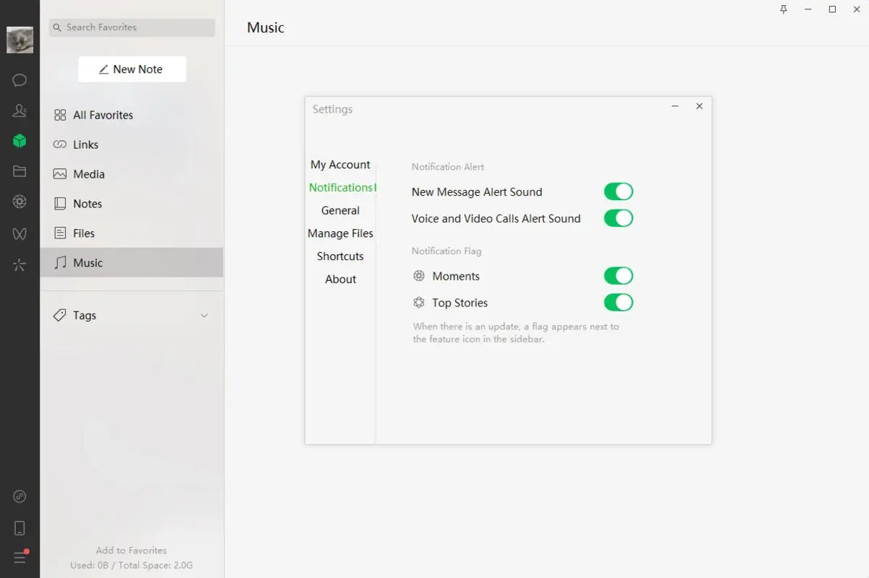Click the Mini Programs asterisk icon
869x578 pixels.
click(x=20, y=264)
